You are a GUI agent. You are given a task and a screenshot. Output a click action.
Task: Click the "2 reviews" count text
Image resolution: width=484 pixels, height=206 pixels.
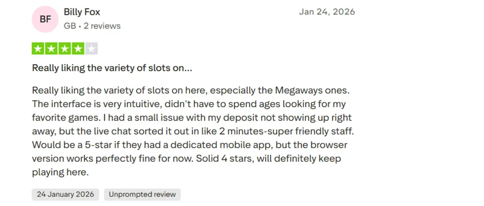point(102,26)
